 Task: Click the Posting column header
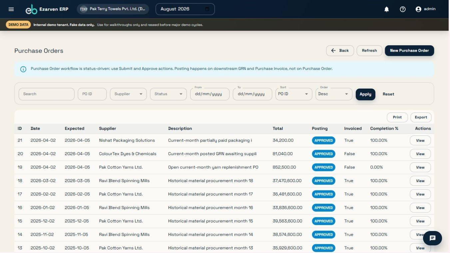pos(320,128)
